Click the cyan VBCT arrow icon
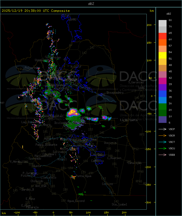This screenshot has height=216, width=182. 162,142
